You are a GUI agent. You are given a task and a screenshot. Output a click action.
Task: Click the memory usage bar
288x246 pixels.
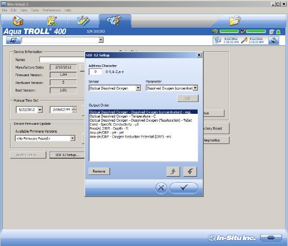(x=256, y=31)
